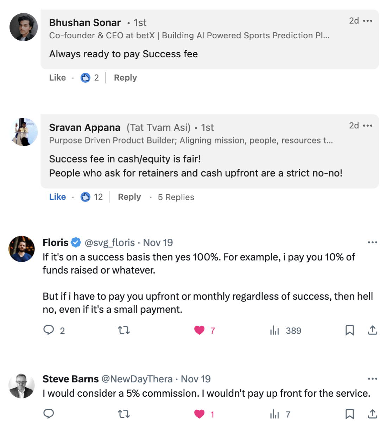392x434 pixels.
Task: Unlike Floris's tweet with the heart icon
Action: tap(200, 330)
